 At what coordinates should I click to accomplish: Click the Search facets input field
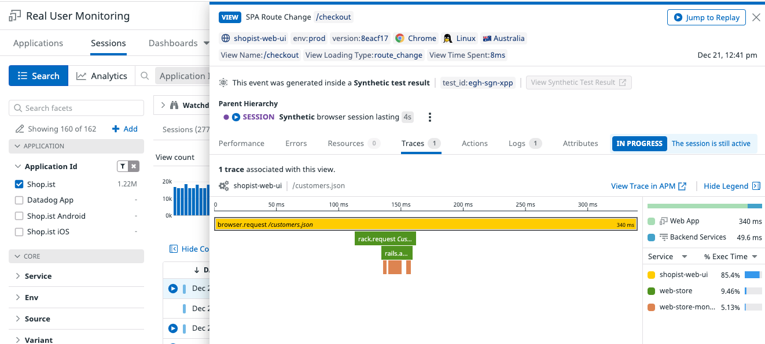(76, 108)
